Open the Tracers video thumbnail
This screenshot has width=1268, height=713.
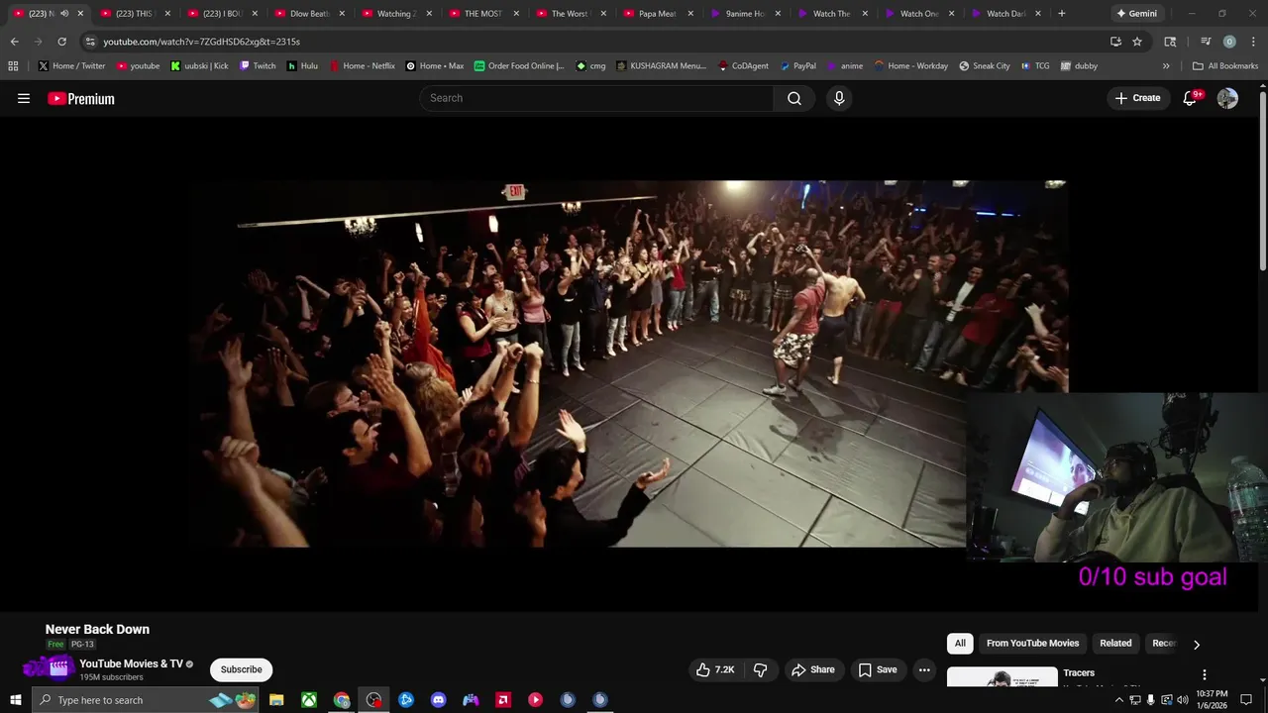tap(1003, 677)
